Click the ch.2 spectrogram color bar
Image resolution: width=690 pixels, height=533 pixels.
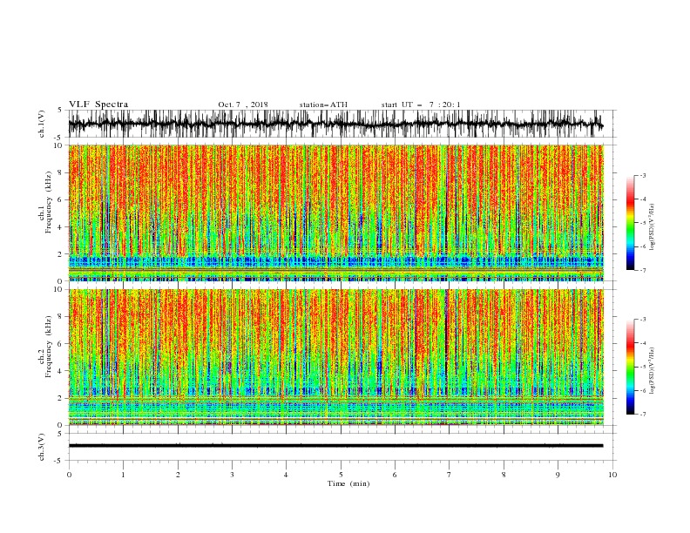630,367
